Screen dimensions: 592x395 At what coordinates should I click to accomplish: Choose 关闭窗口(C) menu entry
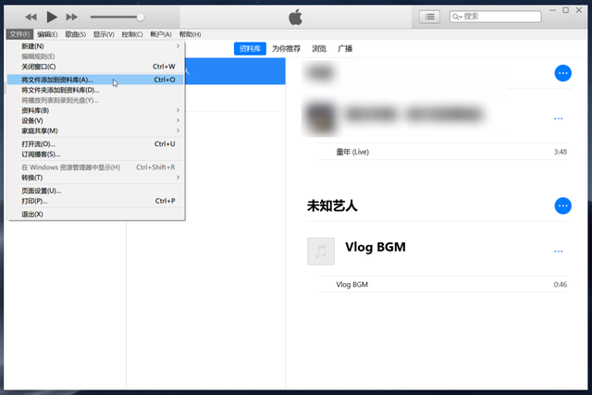click(x=95, y=67)
